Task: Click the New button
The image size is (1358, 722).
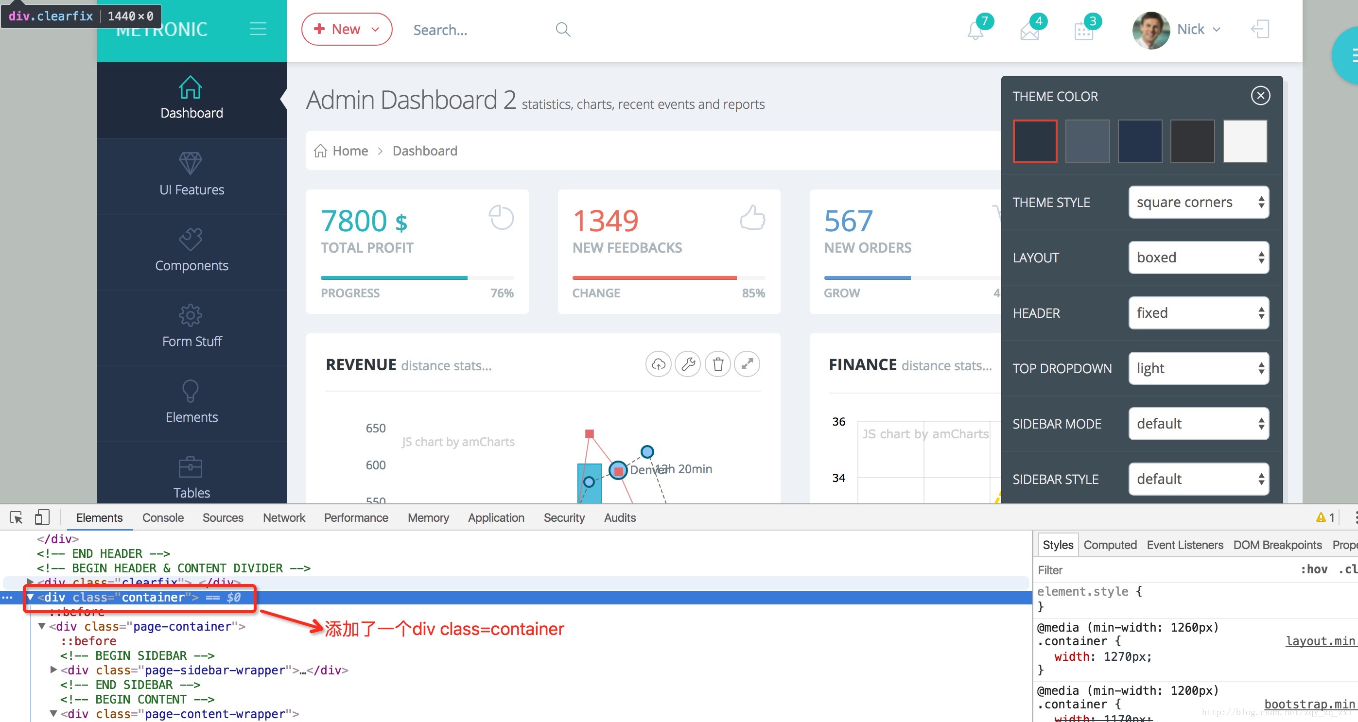Action: [x=347, y=30]
